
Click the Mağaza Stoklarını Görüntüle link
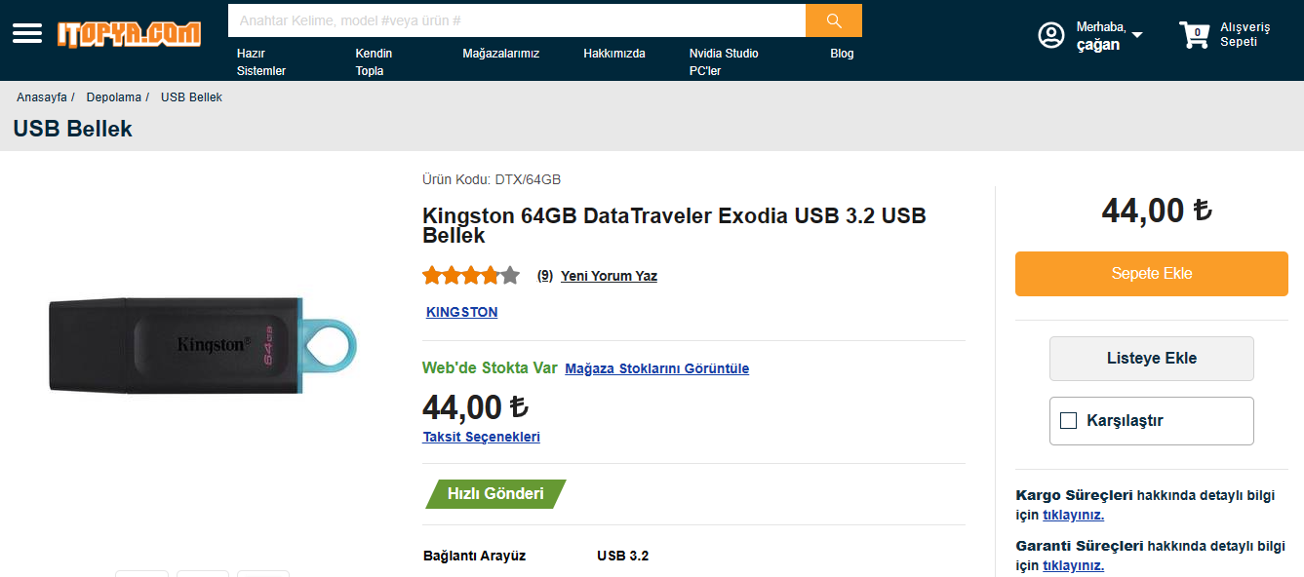656,368
